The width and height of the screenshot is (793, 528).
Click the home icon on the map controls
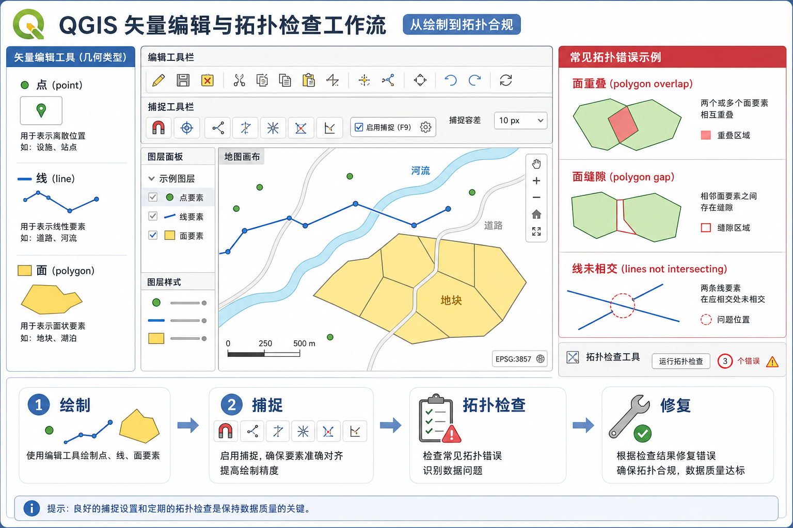click(536, 214)
